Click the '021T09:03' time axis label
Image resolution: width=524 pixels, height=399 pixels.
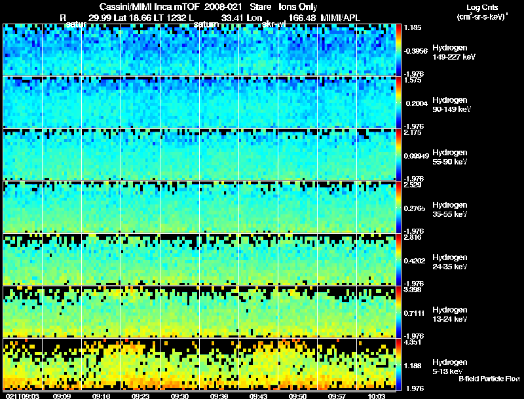coord(22,396)
